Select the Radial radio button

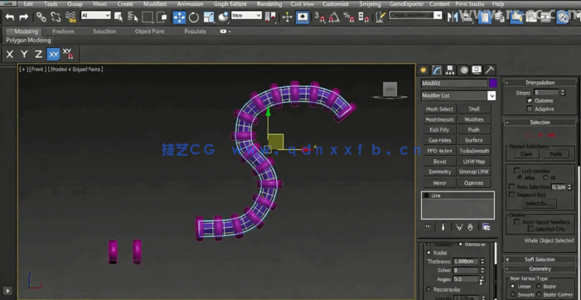tap(429, 253)
